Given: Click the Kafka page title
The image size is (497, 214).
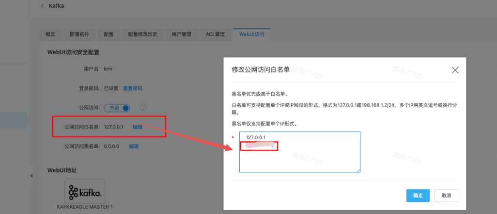Looking at the screenshot, I should [56, 6].
